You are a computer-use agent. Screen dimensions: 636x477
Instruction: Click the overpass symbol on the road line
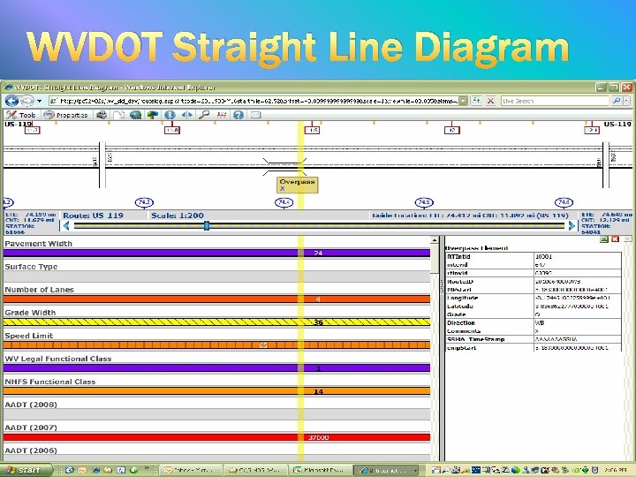[284, 167]
